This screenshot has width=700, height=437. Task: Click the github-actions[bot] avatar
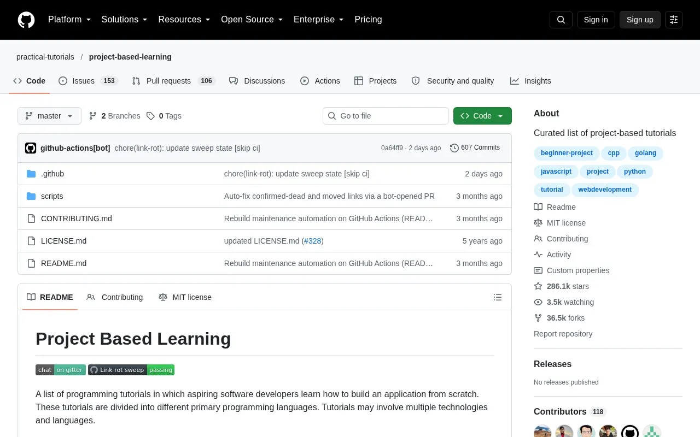point(31,148)
